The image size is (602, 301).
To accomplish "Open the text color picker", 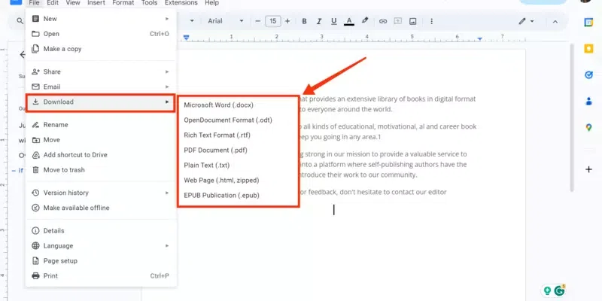I will point(349,21).
